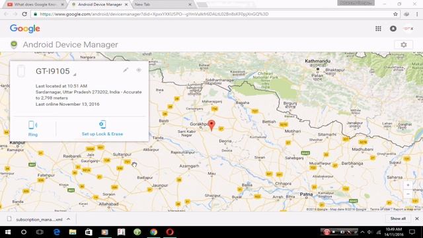This screenshot has height=238, width=423.
Task: Click the Allahabad city label
Action: pos(108,204)
